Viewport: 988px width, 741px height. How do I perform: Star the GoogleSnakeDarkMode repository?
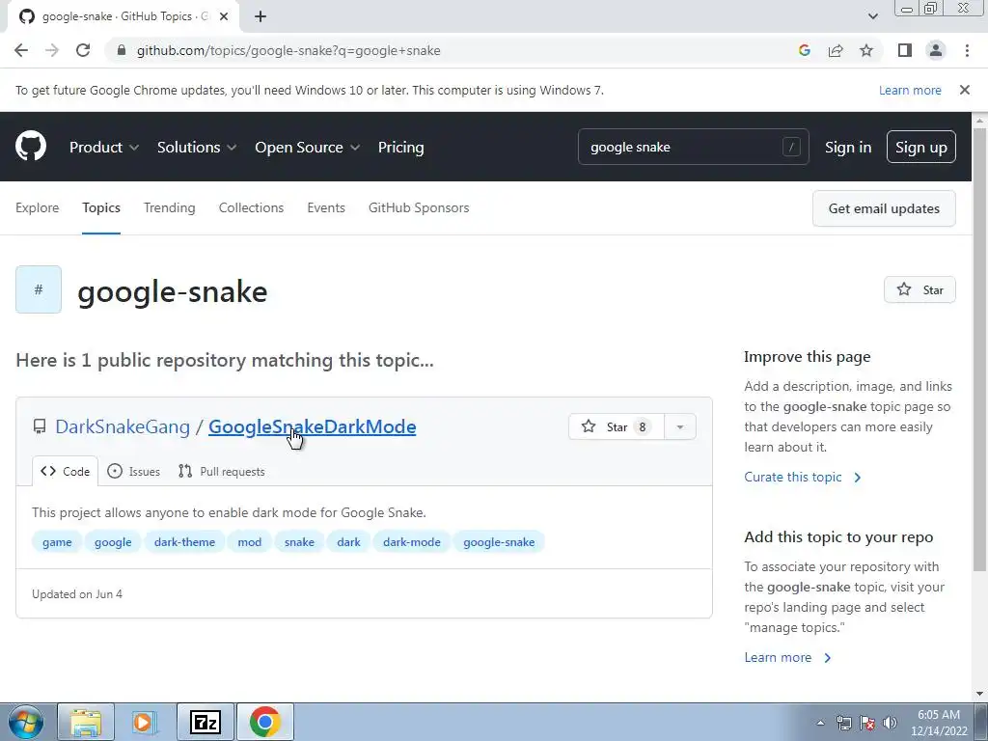pyautogui.click(x=616, y=426)
